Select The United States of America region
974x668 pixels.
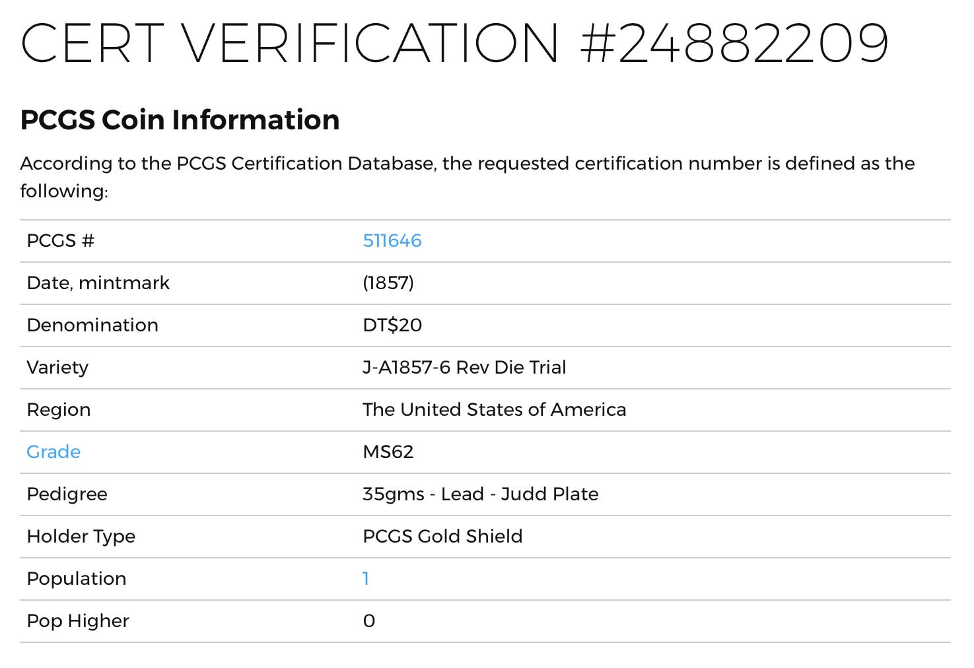pos(494,410)
